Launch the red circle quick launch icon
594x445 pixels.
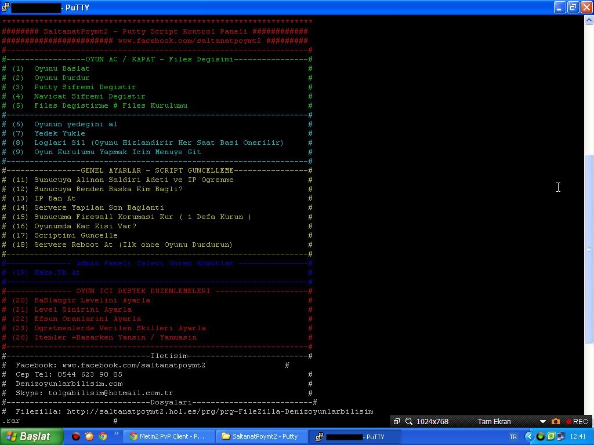pyautogui.click(x=76, y=436)
